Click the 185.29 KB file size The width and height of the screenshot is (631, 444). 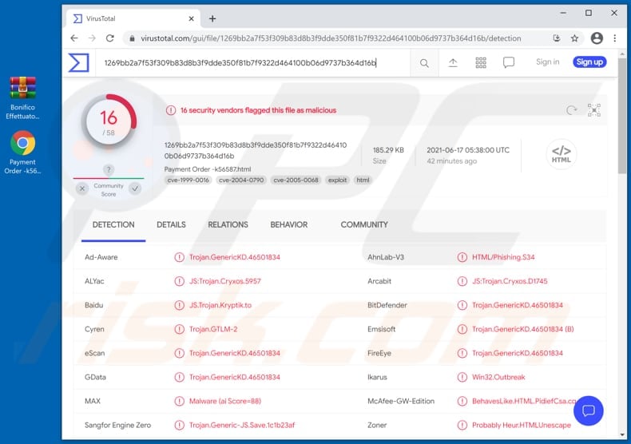pos(388,150)
